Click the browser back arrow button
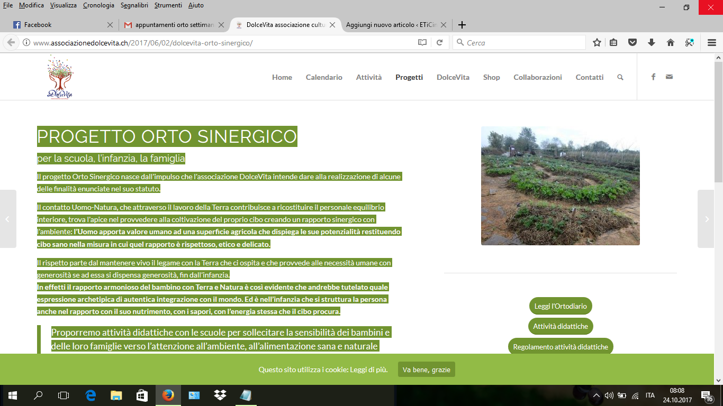 [11, 43]
